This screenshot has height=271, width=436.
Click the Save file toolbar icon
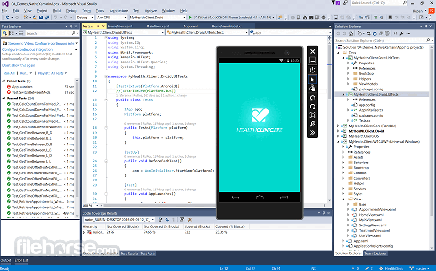point(41,17)
